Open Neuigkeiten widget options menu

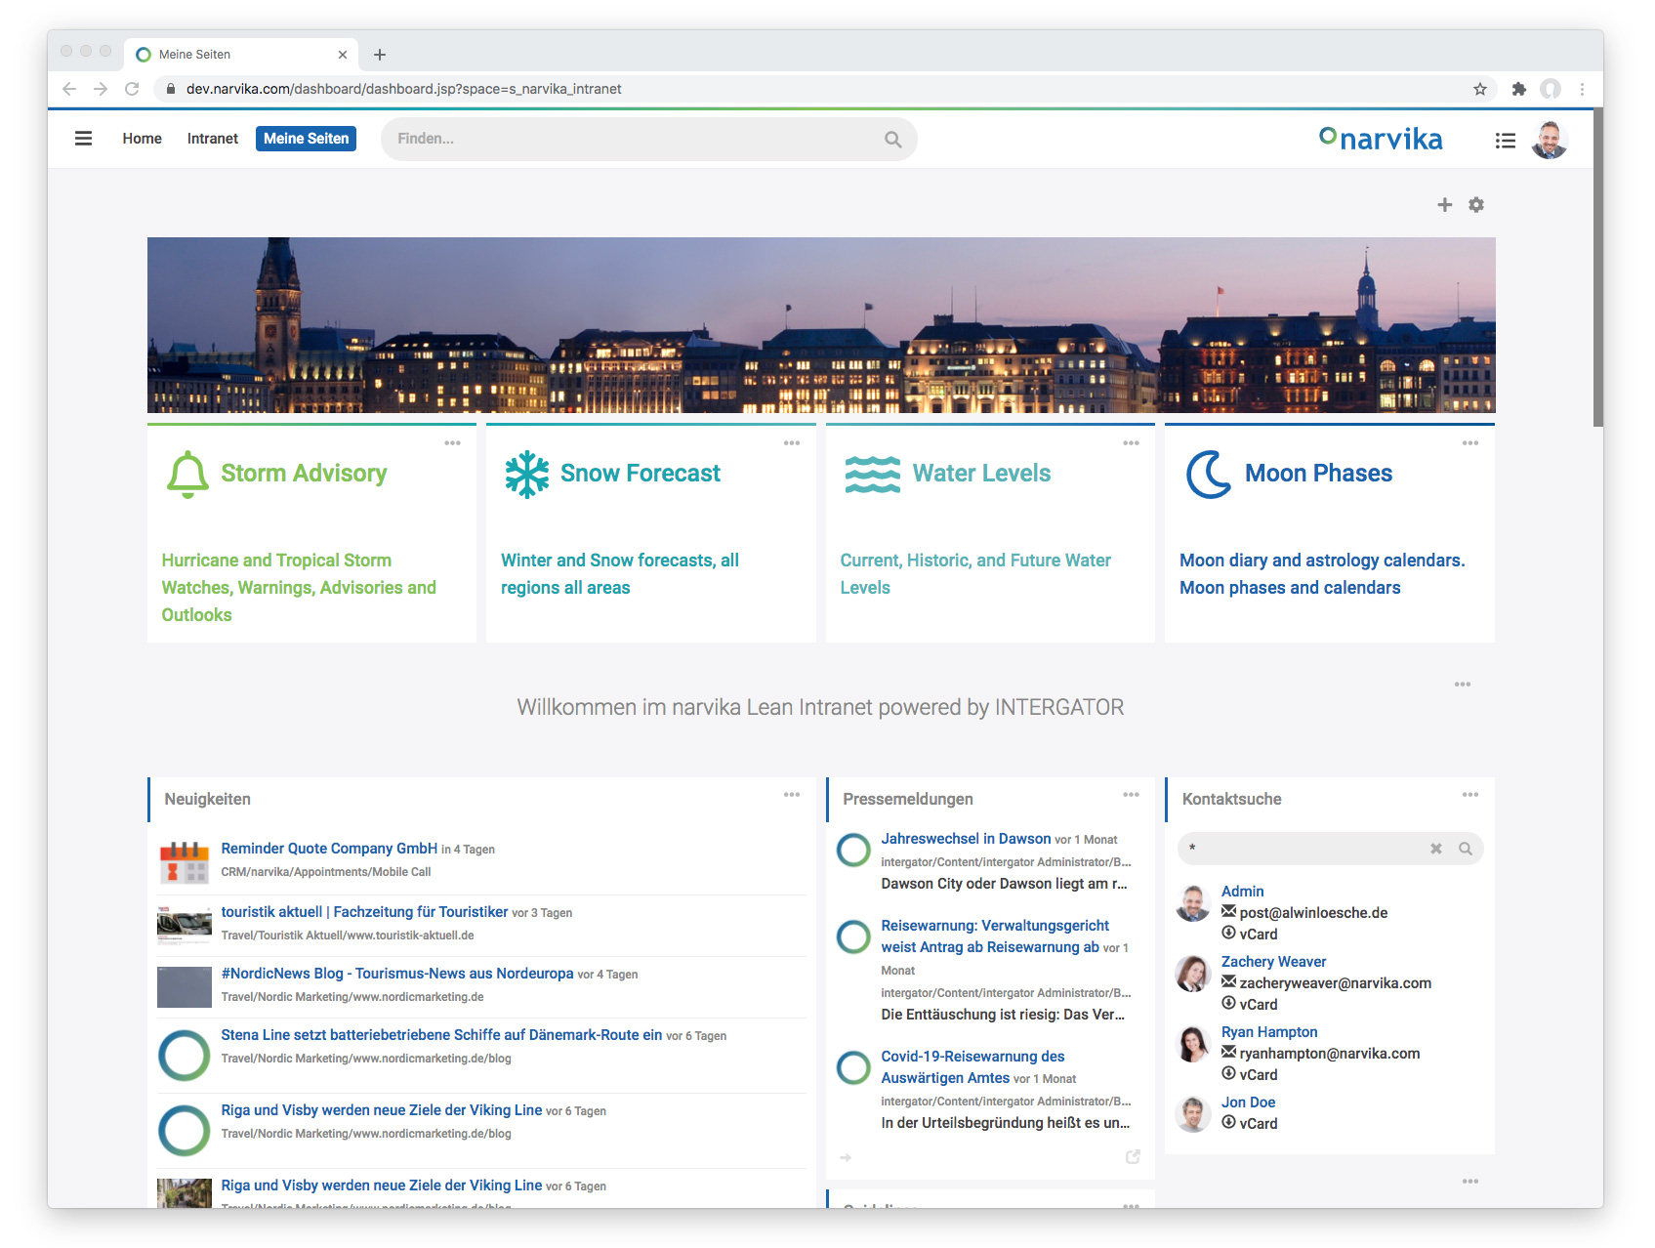click(x=791, y=795)
